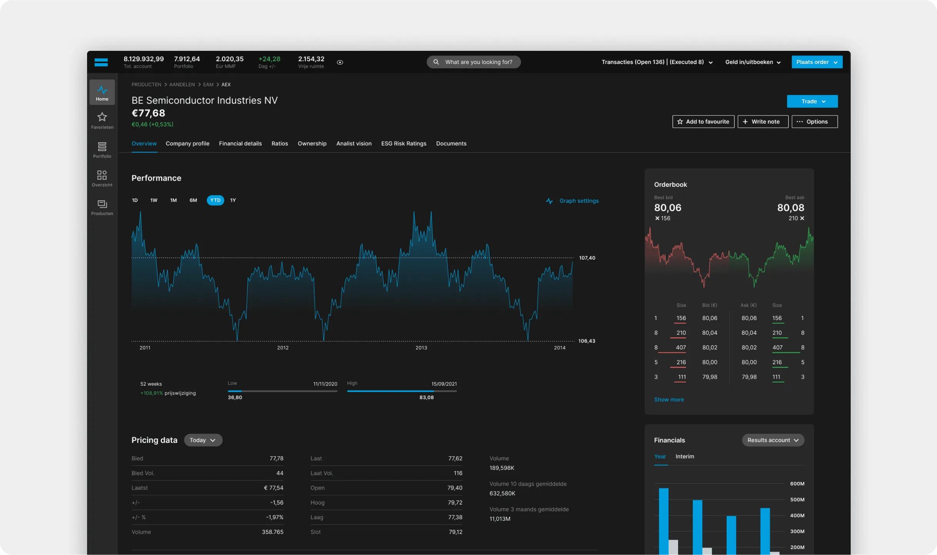The width and height of the screenshot is (937, 555).
Task: Select the 1D time range
Action: coord(135,200)
